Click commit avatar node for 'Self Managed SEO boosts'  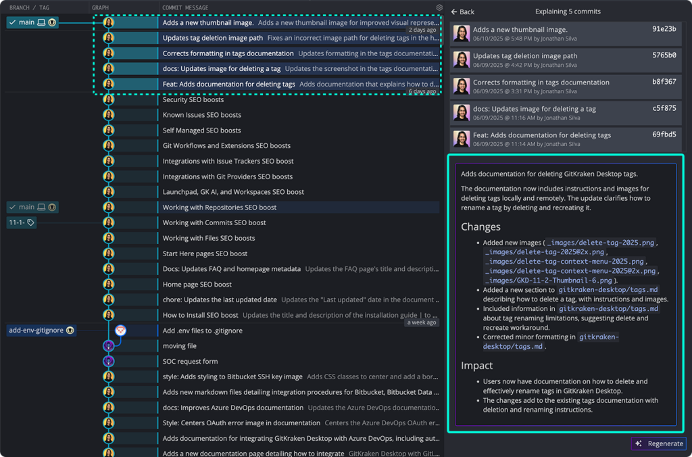(109, 130)
